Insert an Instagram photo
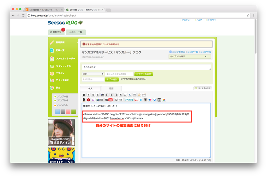The height and width of the screenshot is (177, 267). tap(145, 100)
